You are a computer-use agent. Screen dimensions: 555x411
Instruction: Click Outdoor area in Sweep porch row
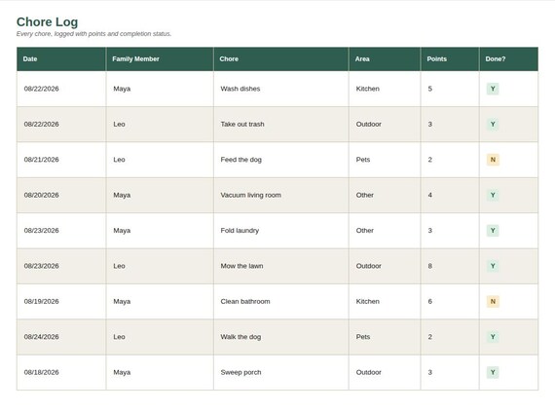[x=368, y=372]
